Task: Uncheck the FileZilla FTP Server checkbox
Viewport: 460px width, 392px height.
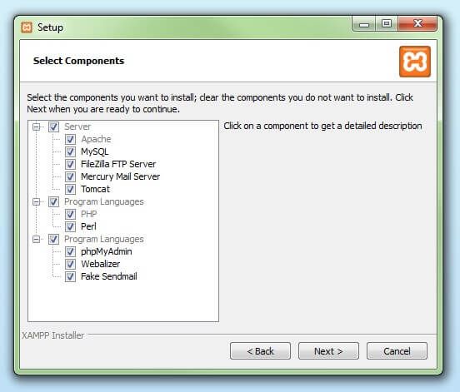Action: 70,164
